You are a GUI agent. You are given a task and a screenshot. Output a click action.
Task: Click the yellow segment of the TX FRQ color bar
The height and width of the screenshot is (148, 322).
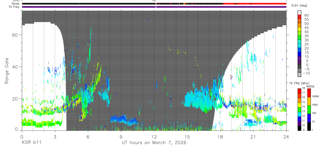(299, 105)
